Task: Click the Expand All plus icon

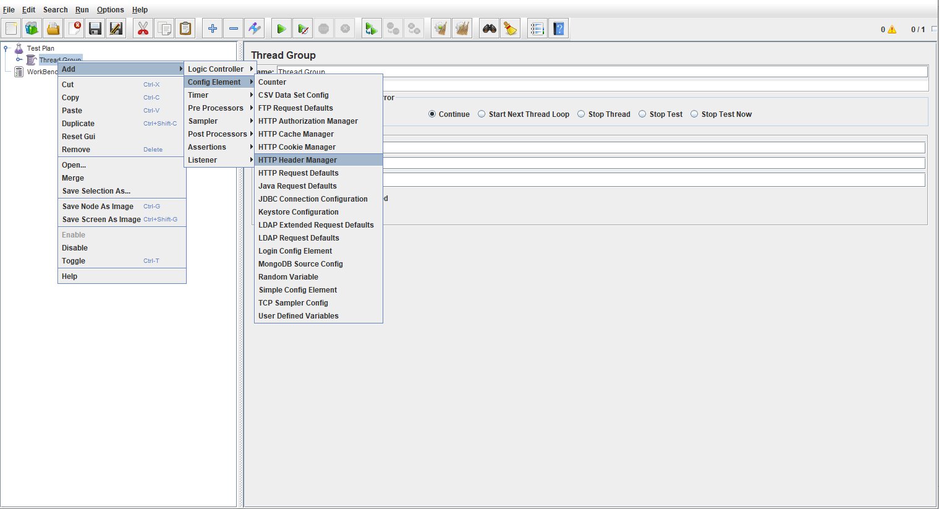Action: click(x=212, y=28)
